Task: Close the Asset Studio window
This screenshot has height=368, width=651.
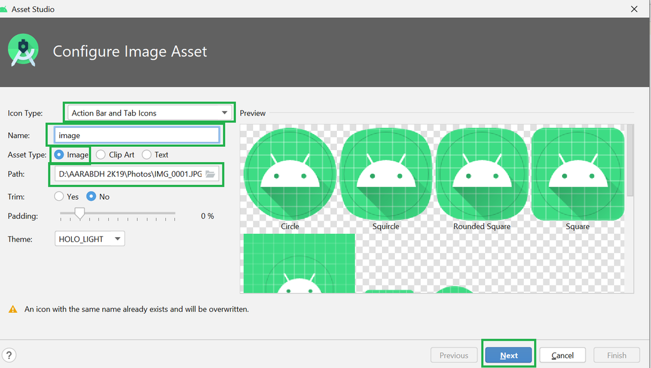Action: coord(634,9)
